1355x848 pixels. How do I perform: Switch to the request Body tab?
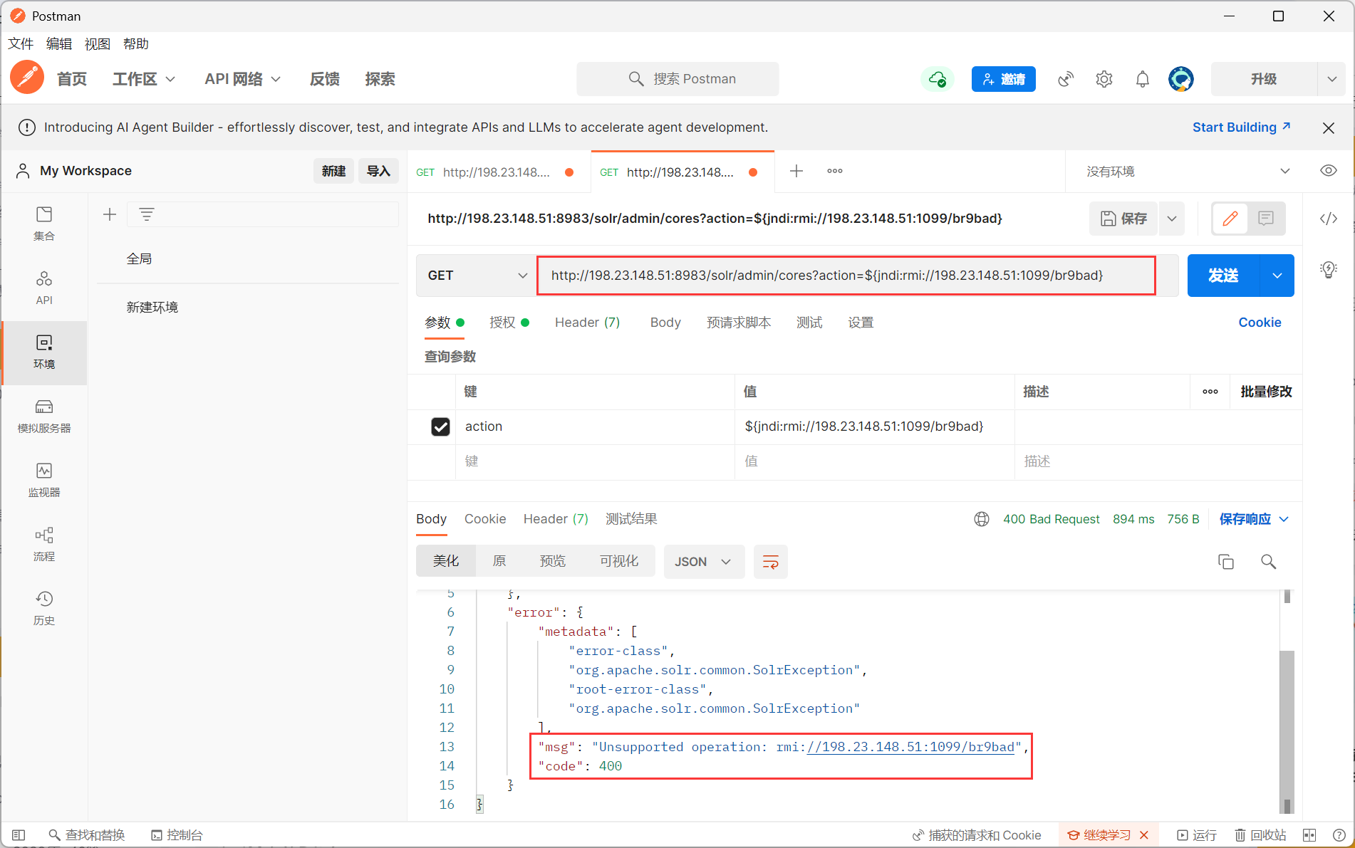click(x=665, y=323)
